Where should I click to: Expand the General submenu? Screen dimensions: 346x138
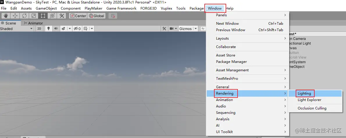click(248, 87)
